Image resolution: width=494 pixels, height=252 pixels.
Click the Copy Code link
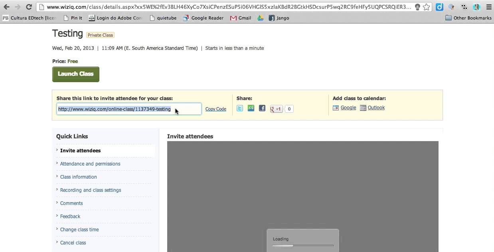tap(216, 109)
